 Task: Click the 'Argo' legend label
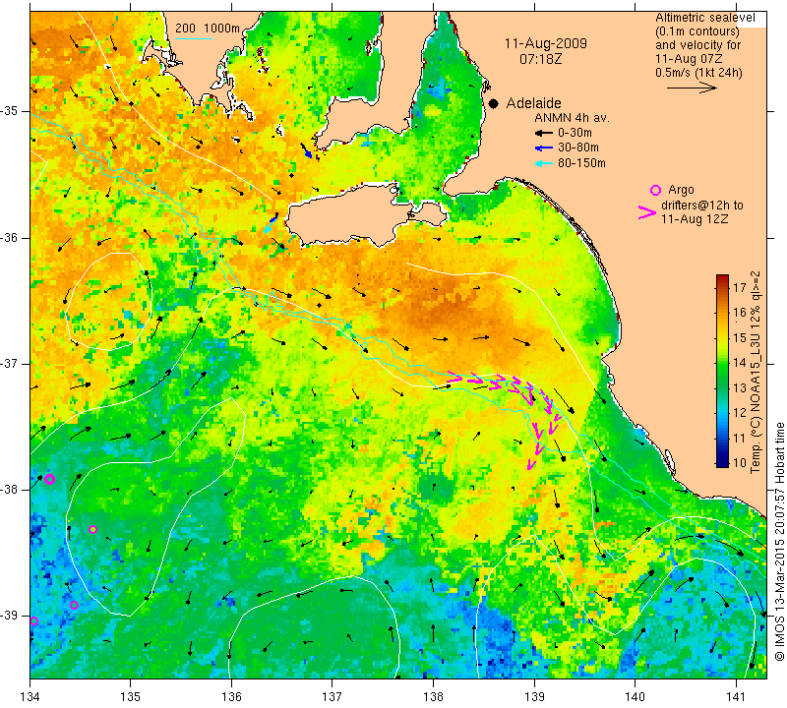(x=681, y=190)
